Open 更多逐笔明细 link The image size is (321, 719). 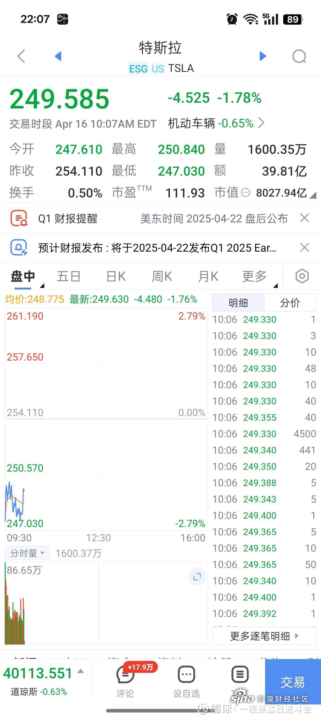[x=264, y=636]
